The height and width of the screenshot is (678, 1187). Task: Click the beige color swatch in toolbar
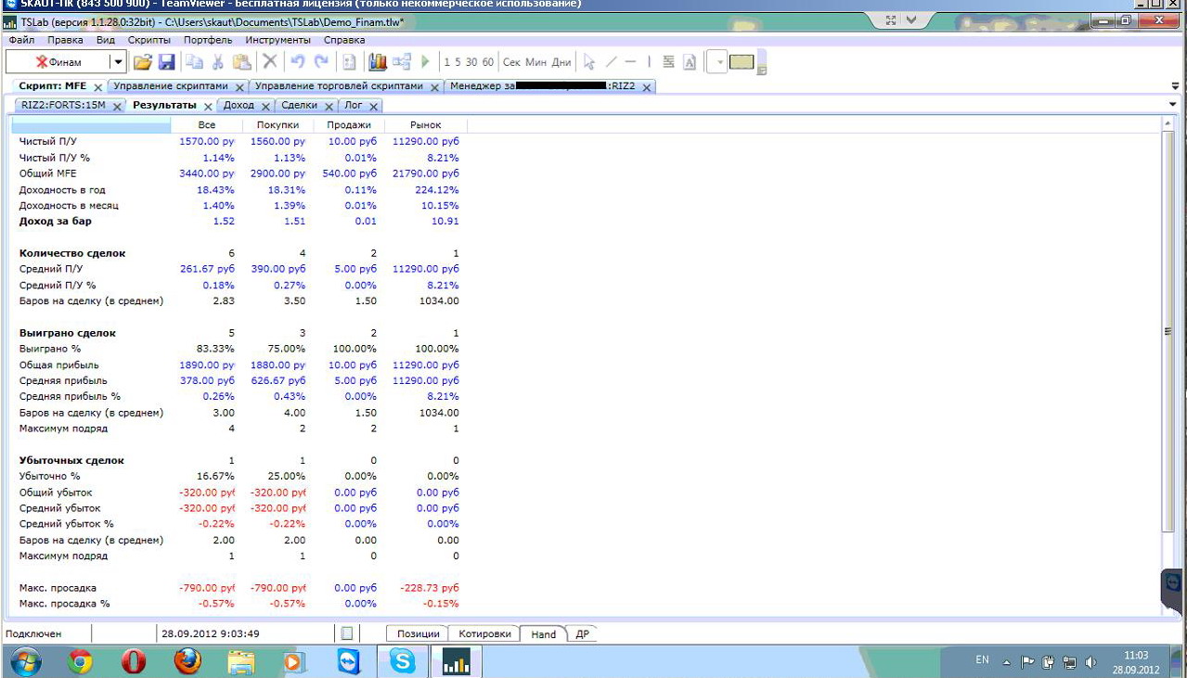point(742,62)
